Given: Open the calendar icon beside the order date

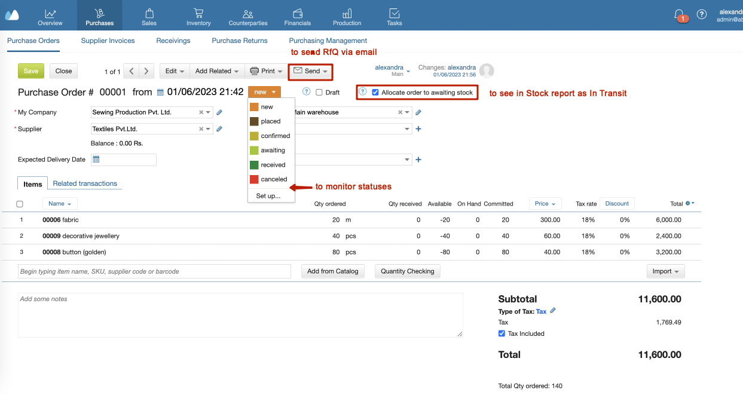Looking at the screenshot, I should pos(160,92).
